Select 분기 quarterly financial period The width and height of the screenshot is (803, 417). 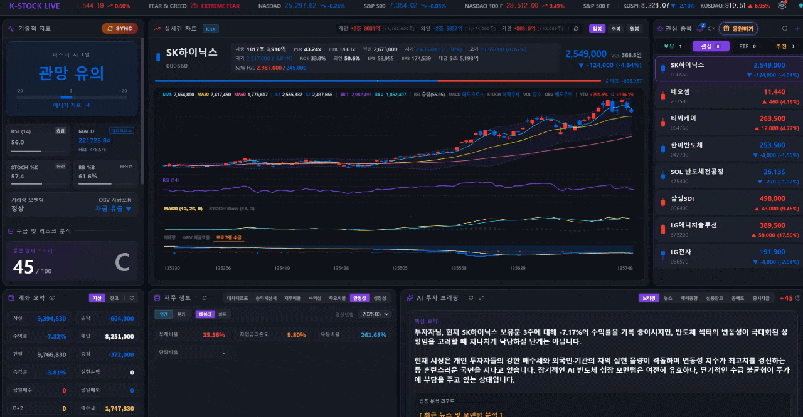181,314
